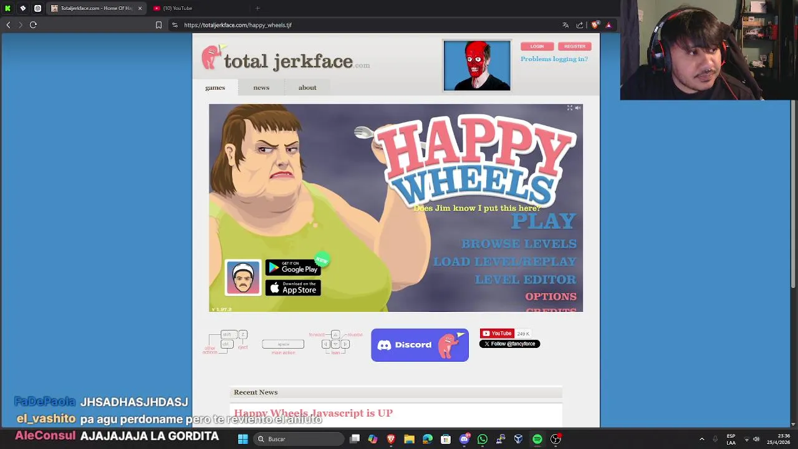Viewport: 798px width, 449px height.
Task: Open the Kick pinned tab
Action: click(7, 8)
